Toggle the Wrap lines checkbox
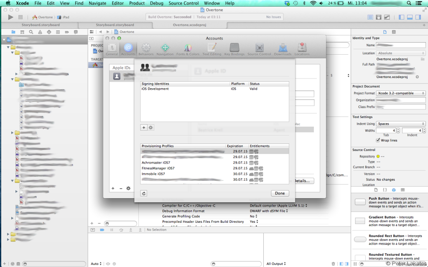Screen dimensions: 428x267 click(x=378, y=140)
